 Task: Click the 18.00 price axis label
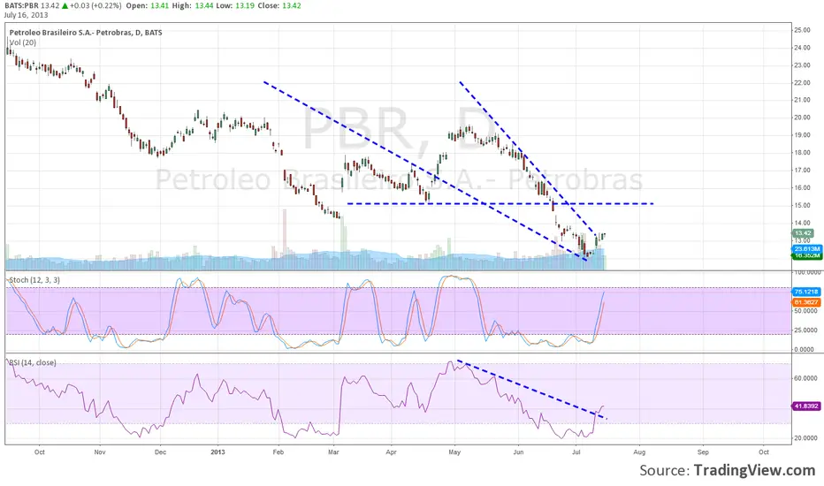(802, 153)
